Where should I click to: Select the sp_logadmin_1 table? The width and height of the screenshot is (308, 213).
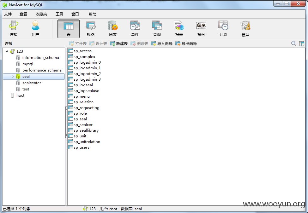(87, 68)
